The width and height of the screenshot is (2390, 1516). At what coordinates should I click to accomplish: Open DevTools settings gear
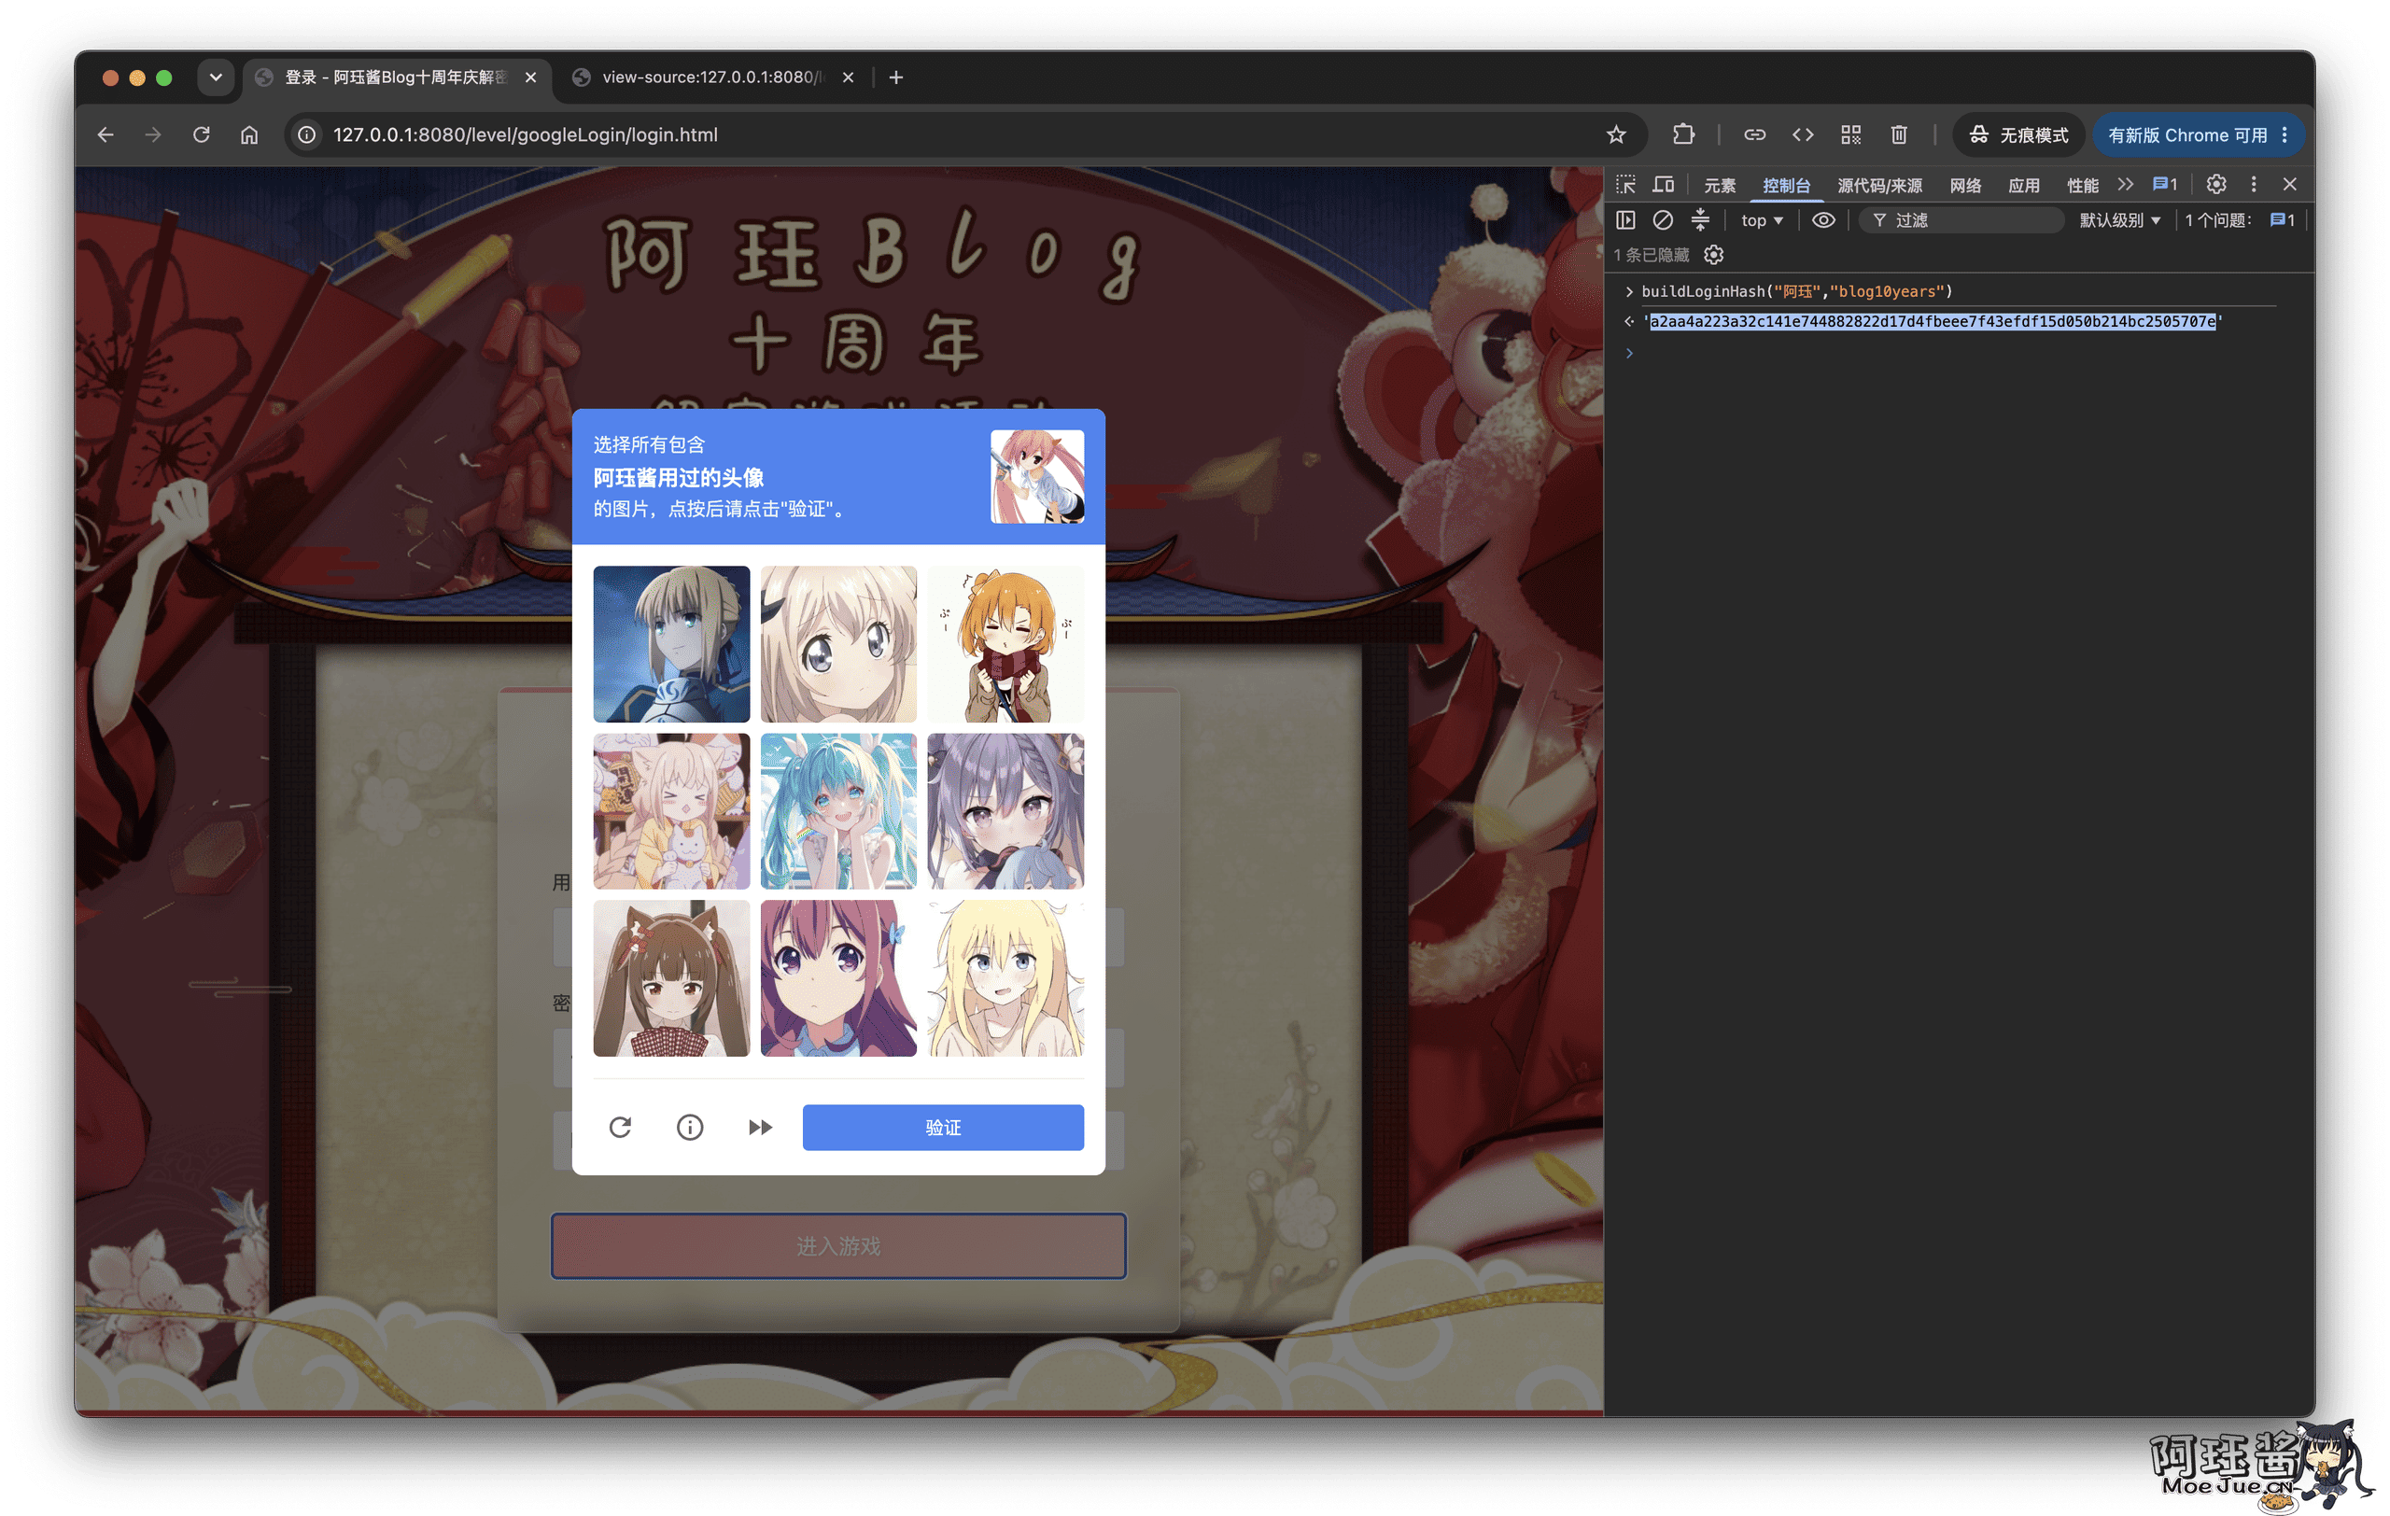click(2216, 185)
